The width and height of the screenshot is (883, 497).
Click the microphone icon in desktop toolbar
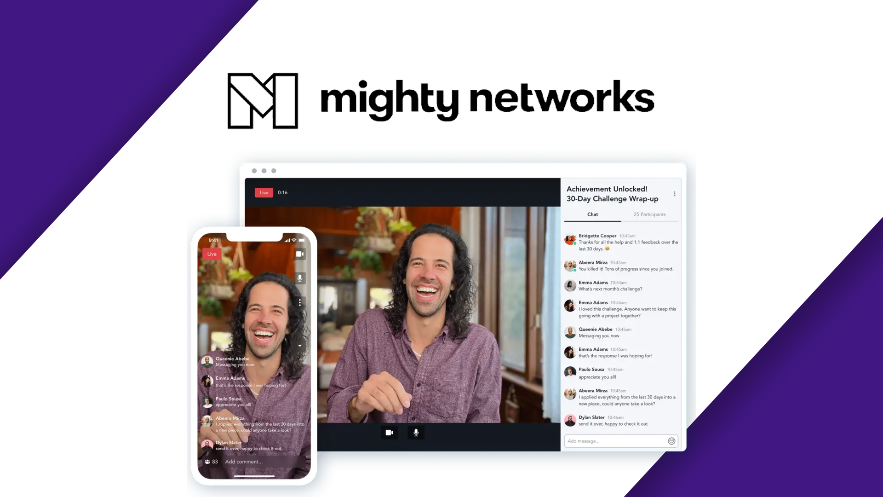click(x=417, y=432)
